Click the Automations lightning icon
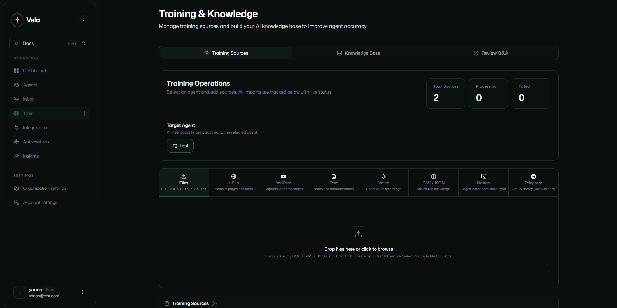The width and height of the screenshot is (617, 308). (16, 142)
